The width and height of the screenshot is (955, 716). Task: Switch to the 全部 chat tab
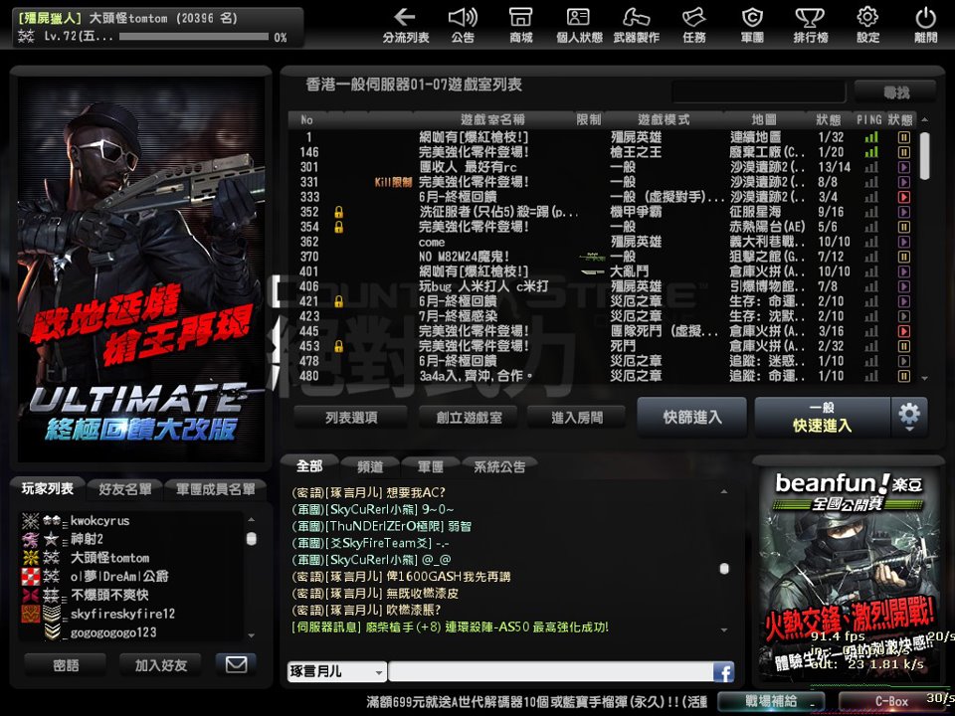coord(309,466)
